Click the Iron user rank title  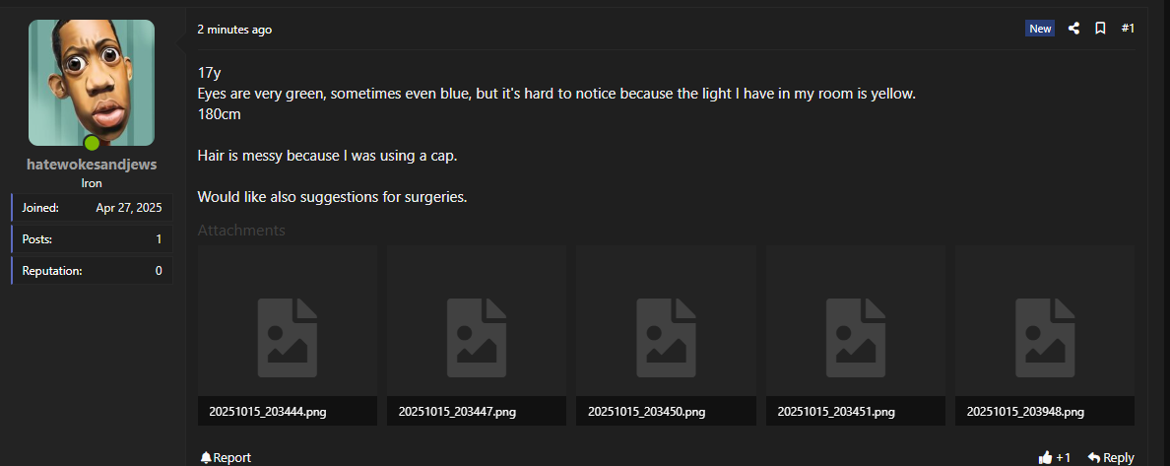point(92,183)
